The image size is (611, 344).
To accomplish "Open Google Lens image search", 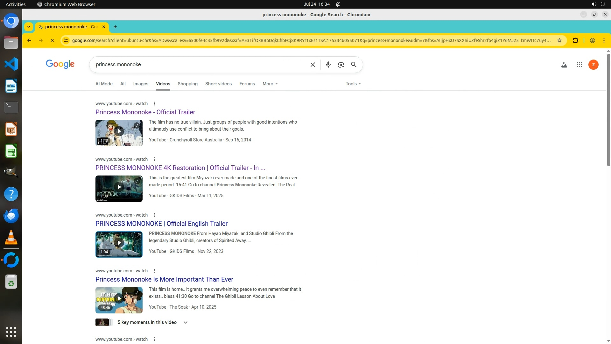I will (x=341, y=65).
